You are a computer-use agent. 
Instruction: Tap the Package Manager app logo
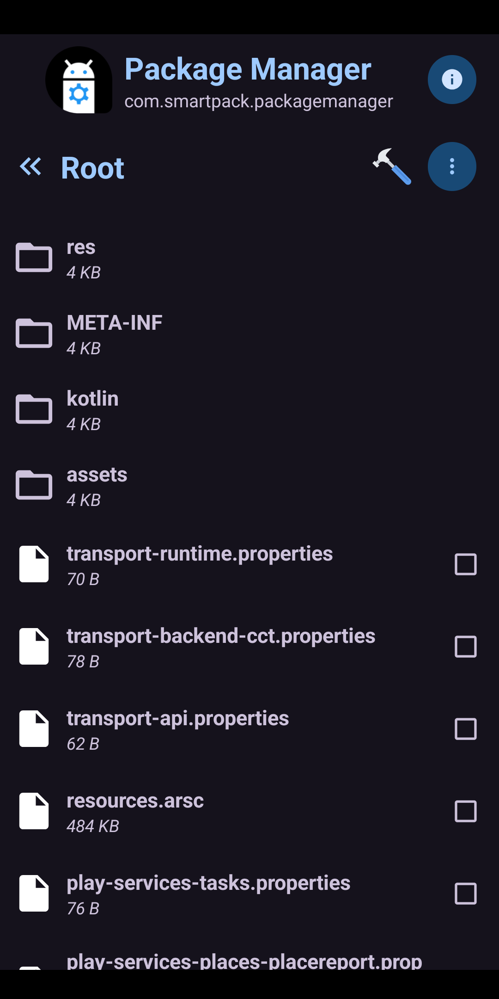click(79, 80)
